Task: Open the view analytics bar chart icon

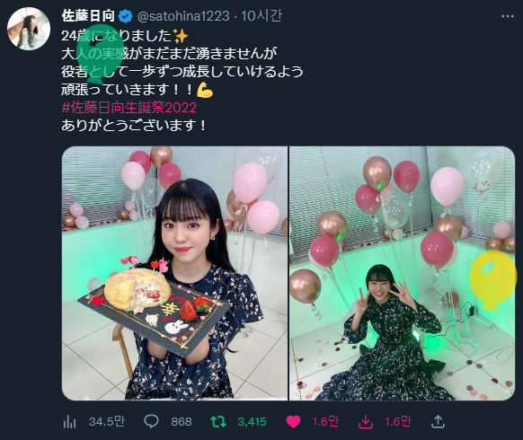Action: [x=69, y=422]
